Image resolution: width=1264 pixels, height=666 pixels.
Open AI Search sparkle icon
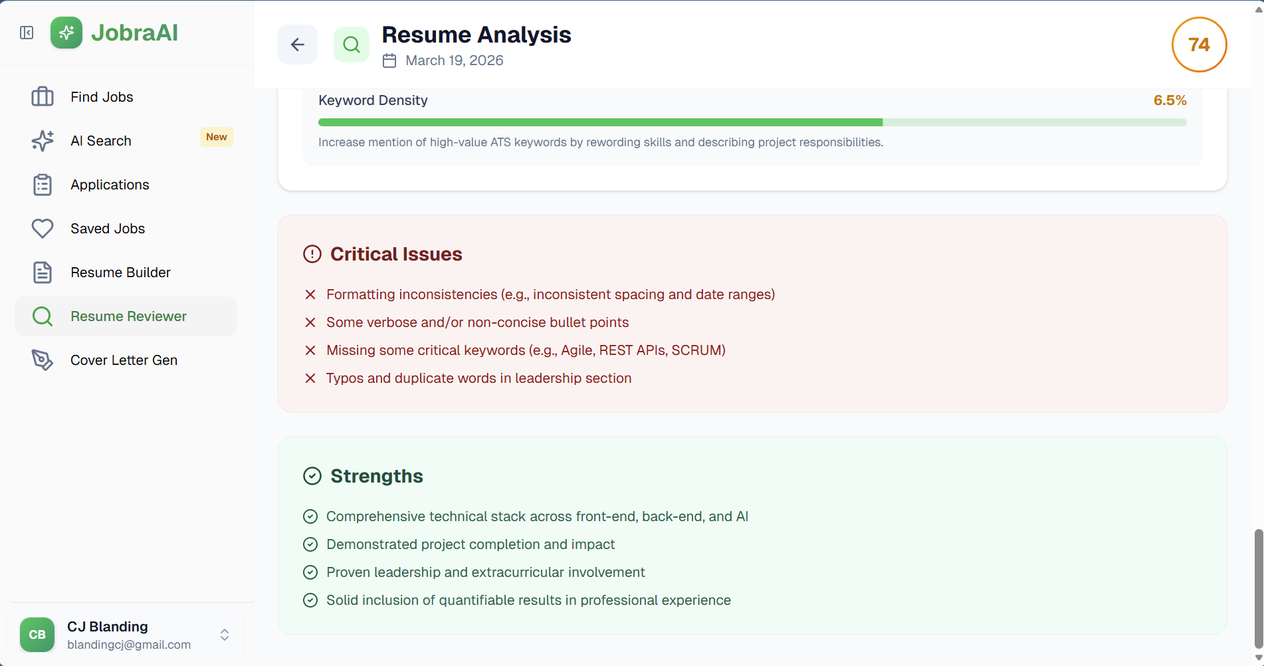[x=43, y=141]
